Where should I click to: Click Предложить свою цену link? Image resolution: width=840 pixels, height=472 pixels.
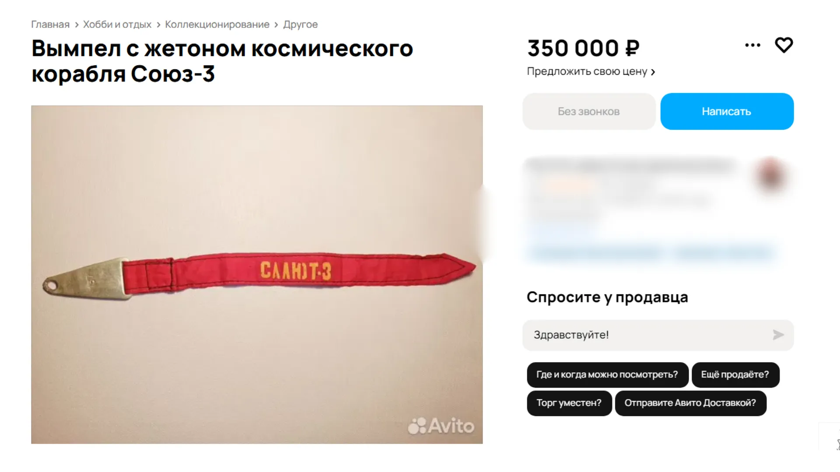pos(587,71)
